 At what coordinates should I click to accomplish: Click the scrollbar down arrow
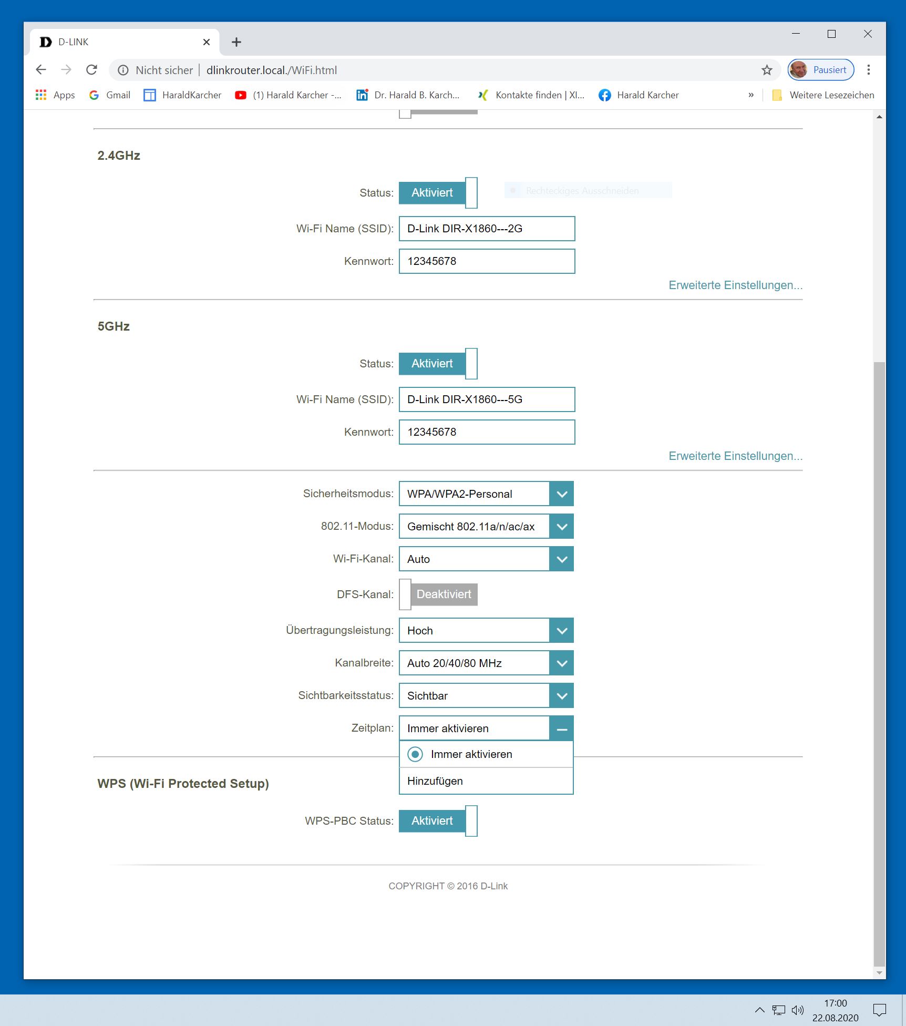click(x=879, y=973)
